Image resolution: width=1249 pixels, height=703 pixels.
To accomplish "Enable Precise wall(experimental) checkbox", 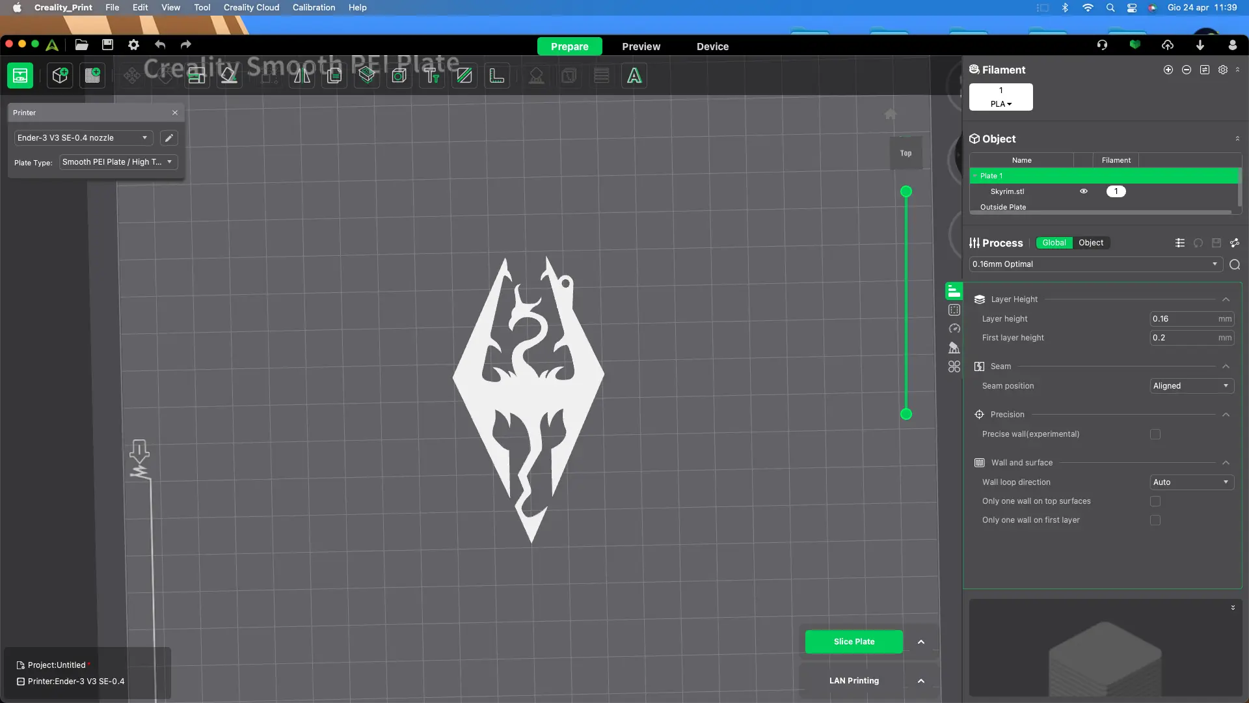I will (x=1155, y=434).
